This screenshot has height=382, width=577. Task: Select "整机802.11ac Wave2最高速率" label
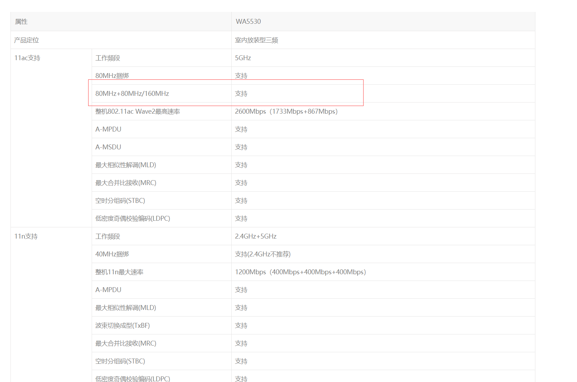pos(138,112)
